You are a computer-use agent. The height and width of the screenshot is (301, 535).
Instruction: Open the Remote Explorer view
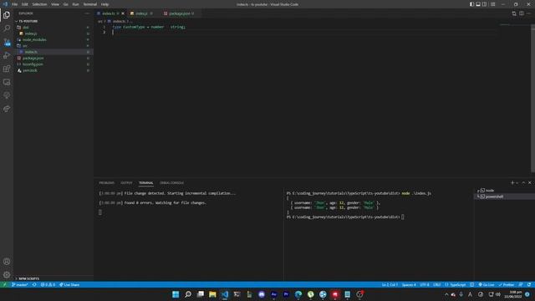7,82
